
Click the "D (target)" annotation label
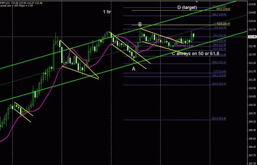[x=187, y=7]
